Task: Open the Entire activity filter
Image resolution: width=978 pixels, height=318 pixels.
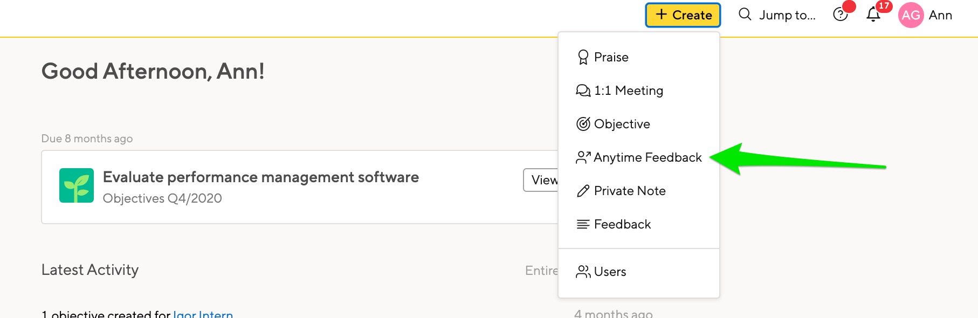Action: (542, 270)
